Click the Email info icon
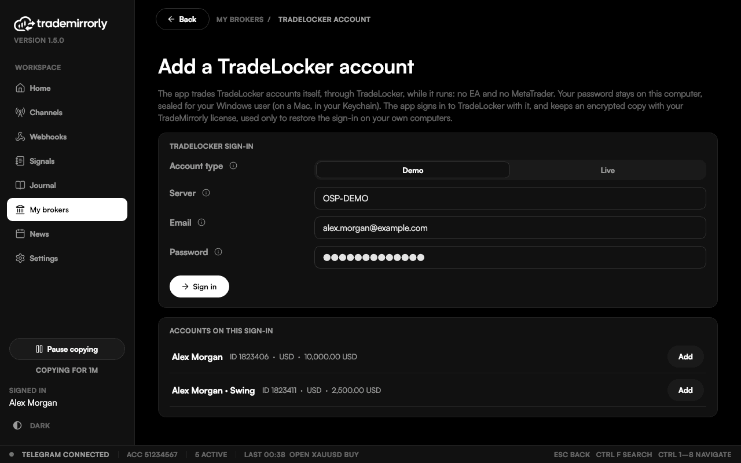 [x=201, y=222]
